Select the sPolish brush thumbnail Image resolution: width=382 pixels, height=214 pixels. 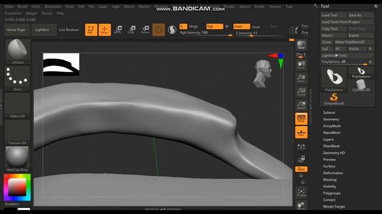click(17, 51)
